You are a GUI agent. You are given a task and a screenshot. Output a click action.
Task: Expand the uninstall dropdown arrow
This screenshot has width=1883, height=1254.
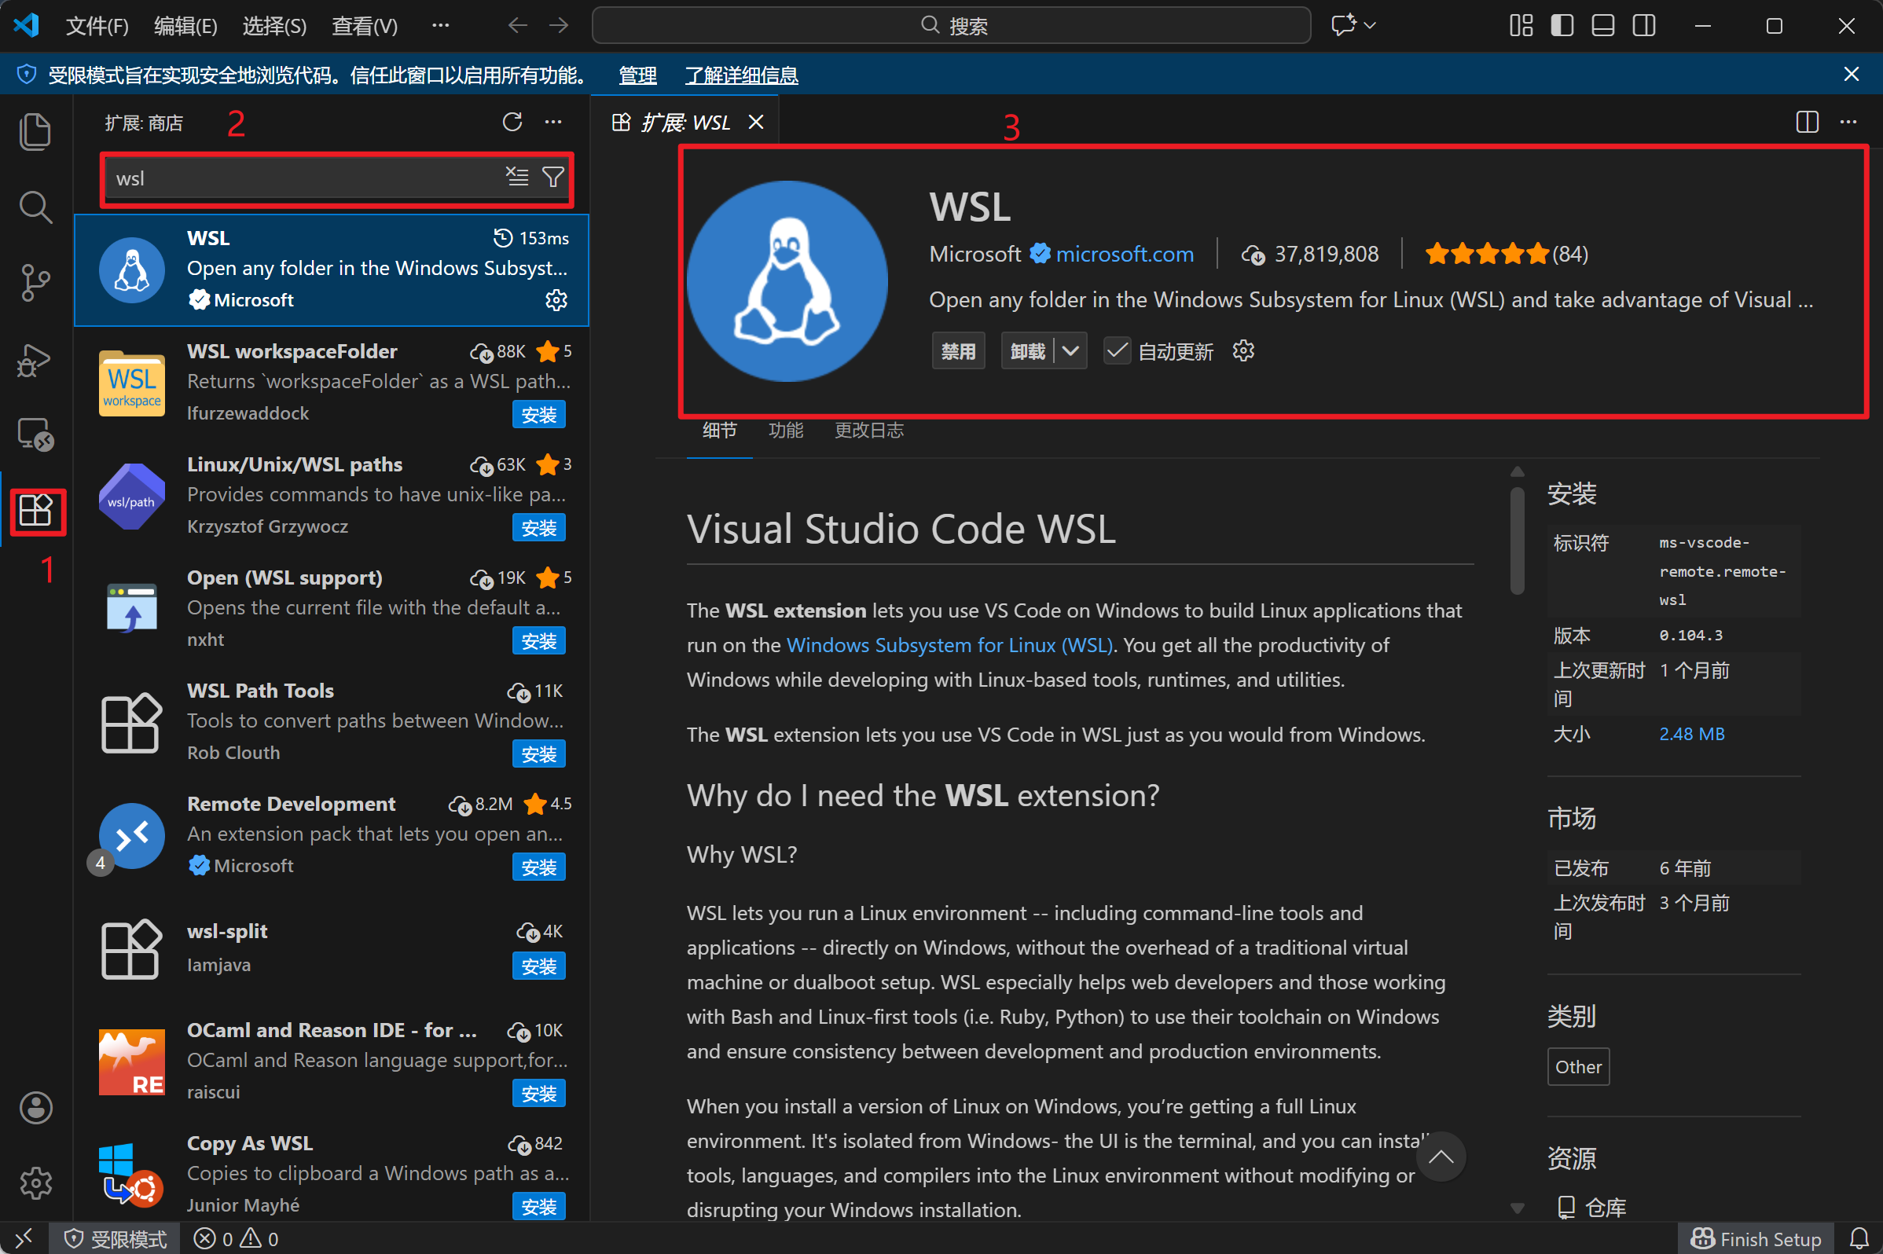(1070, 351)
